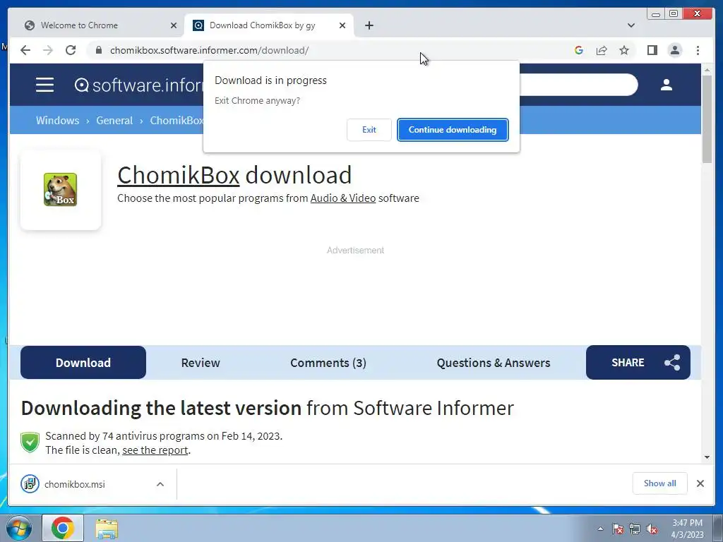
Task: Click the ChomikBox title link
Action: click(179, 175)
